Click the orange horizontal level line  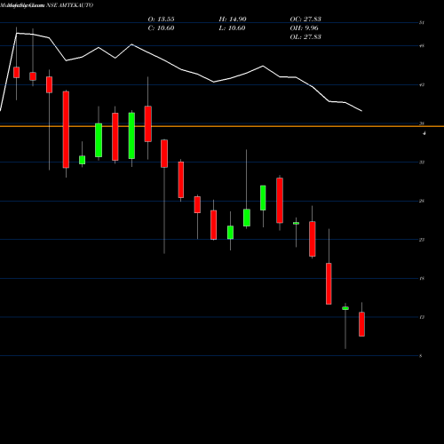click(x=222, y=126)
